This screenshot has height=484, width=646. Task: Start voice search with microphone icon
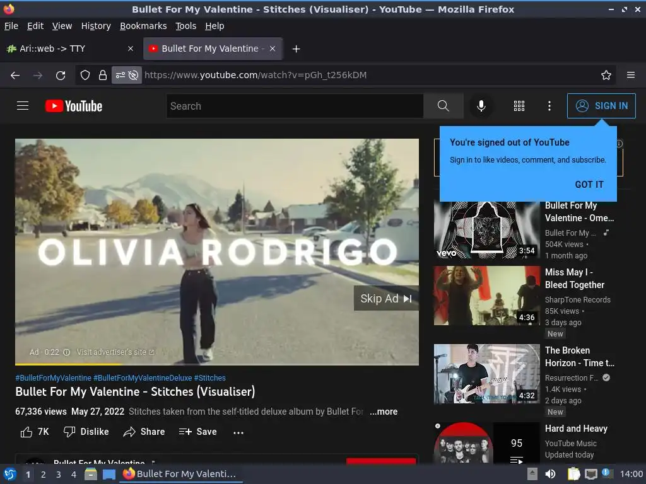(481, 106)
